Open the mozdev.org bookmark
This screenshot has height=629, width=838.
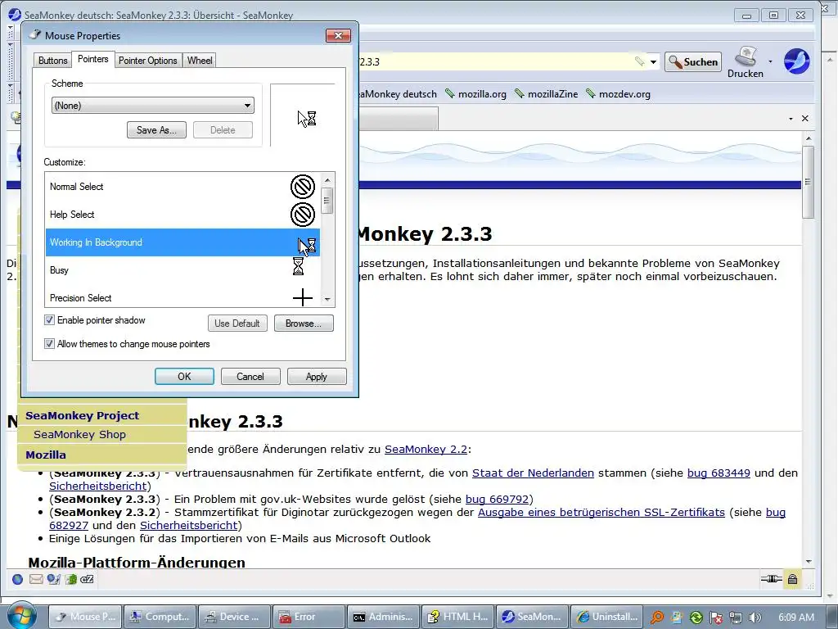617,94
